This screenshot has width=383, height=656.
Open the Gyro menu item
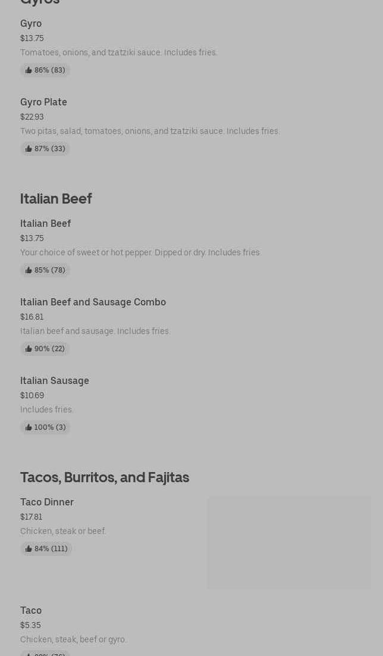(31, 24)
